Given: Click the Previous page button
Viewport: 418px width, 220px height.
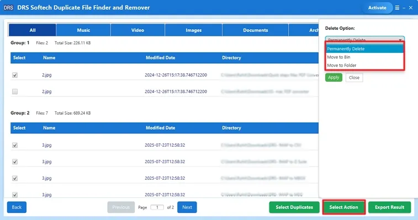Looking at the screenshot, I should pyautogui.click(x=121, y=207).
